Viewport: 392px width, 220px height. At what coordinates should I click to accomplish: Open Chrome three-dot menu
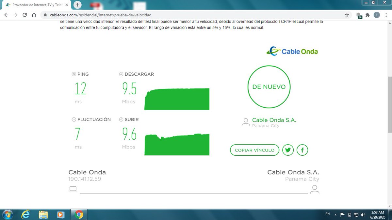[x=386, y=15]
